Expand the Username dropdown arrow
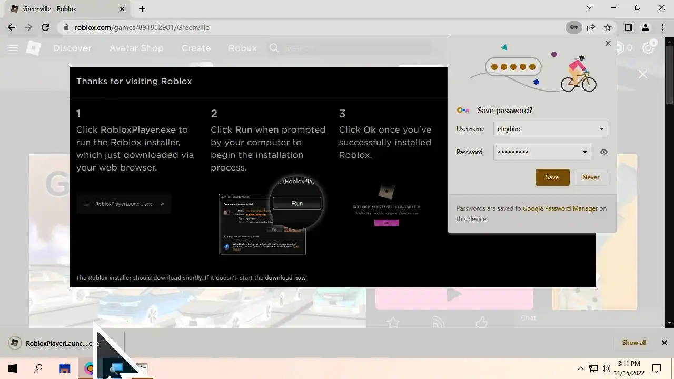The height and width of the screenshot is (379, 674). click(601, 129)
